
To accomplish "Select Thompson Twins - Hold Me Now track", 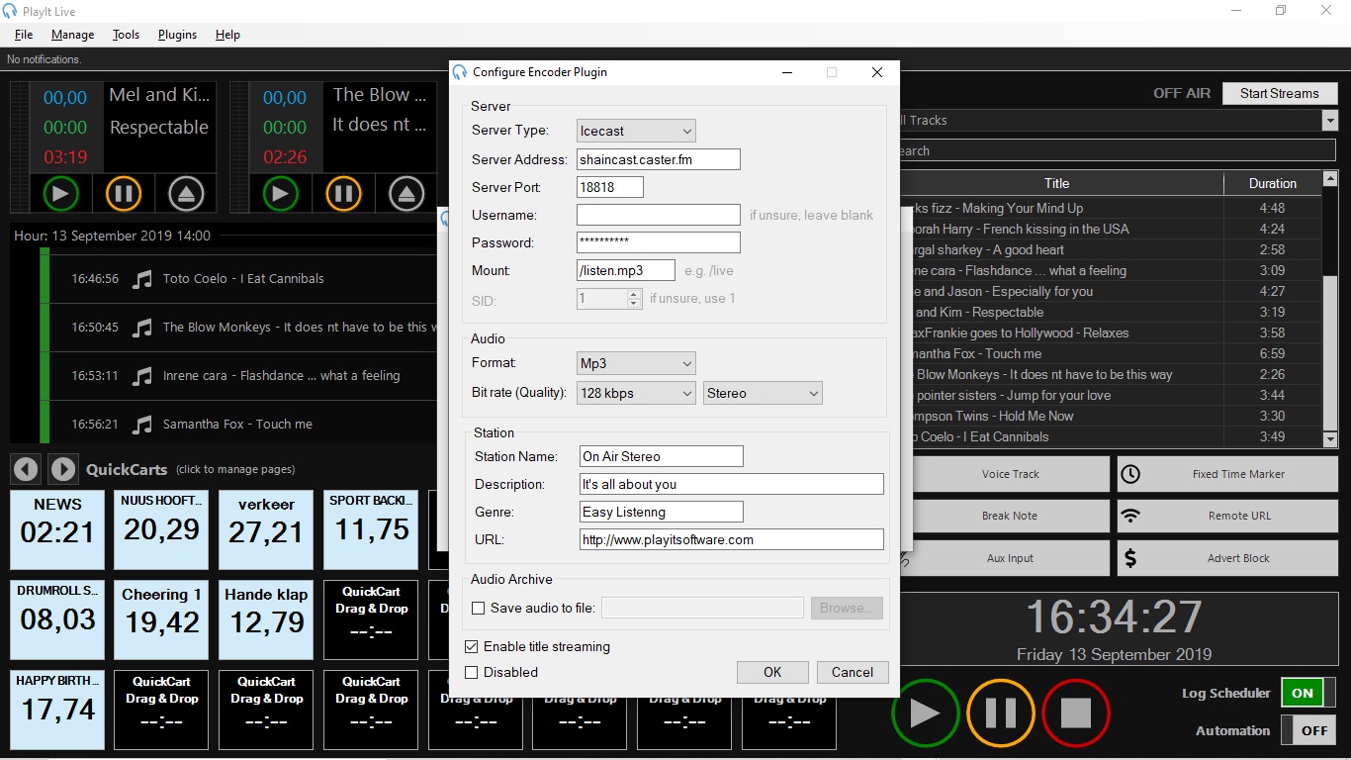I will click(x=1063, y=416).
